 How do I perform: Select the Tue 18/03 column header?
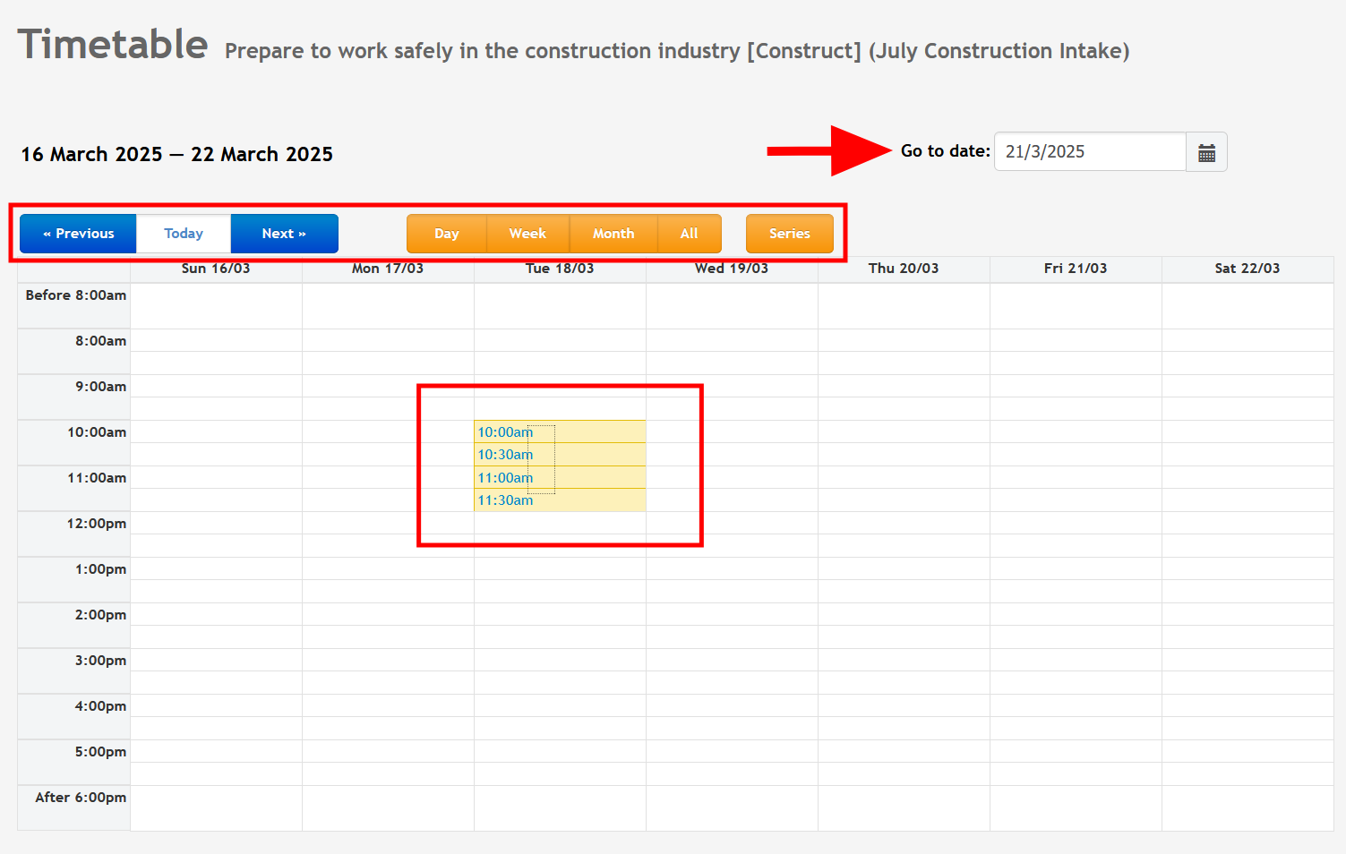coord(560,269)
